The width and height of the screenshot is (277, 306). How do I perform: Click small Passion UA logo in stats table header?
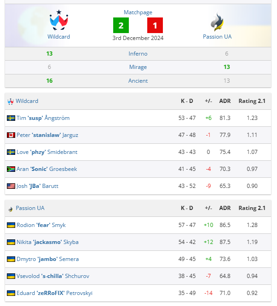click(x=11, y=209)
